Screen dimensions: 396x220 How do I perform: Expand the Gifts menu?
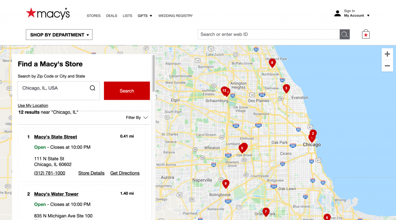tap(145, 16)
